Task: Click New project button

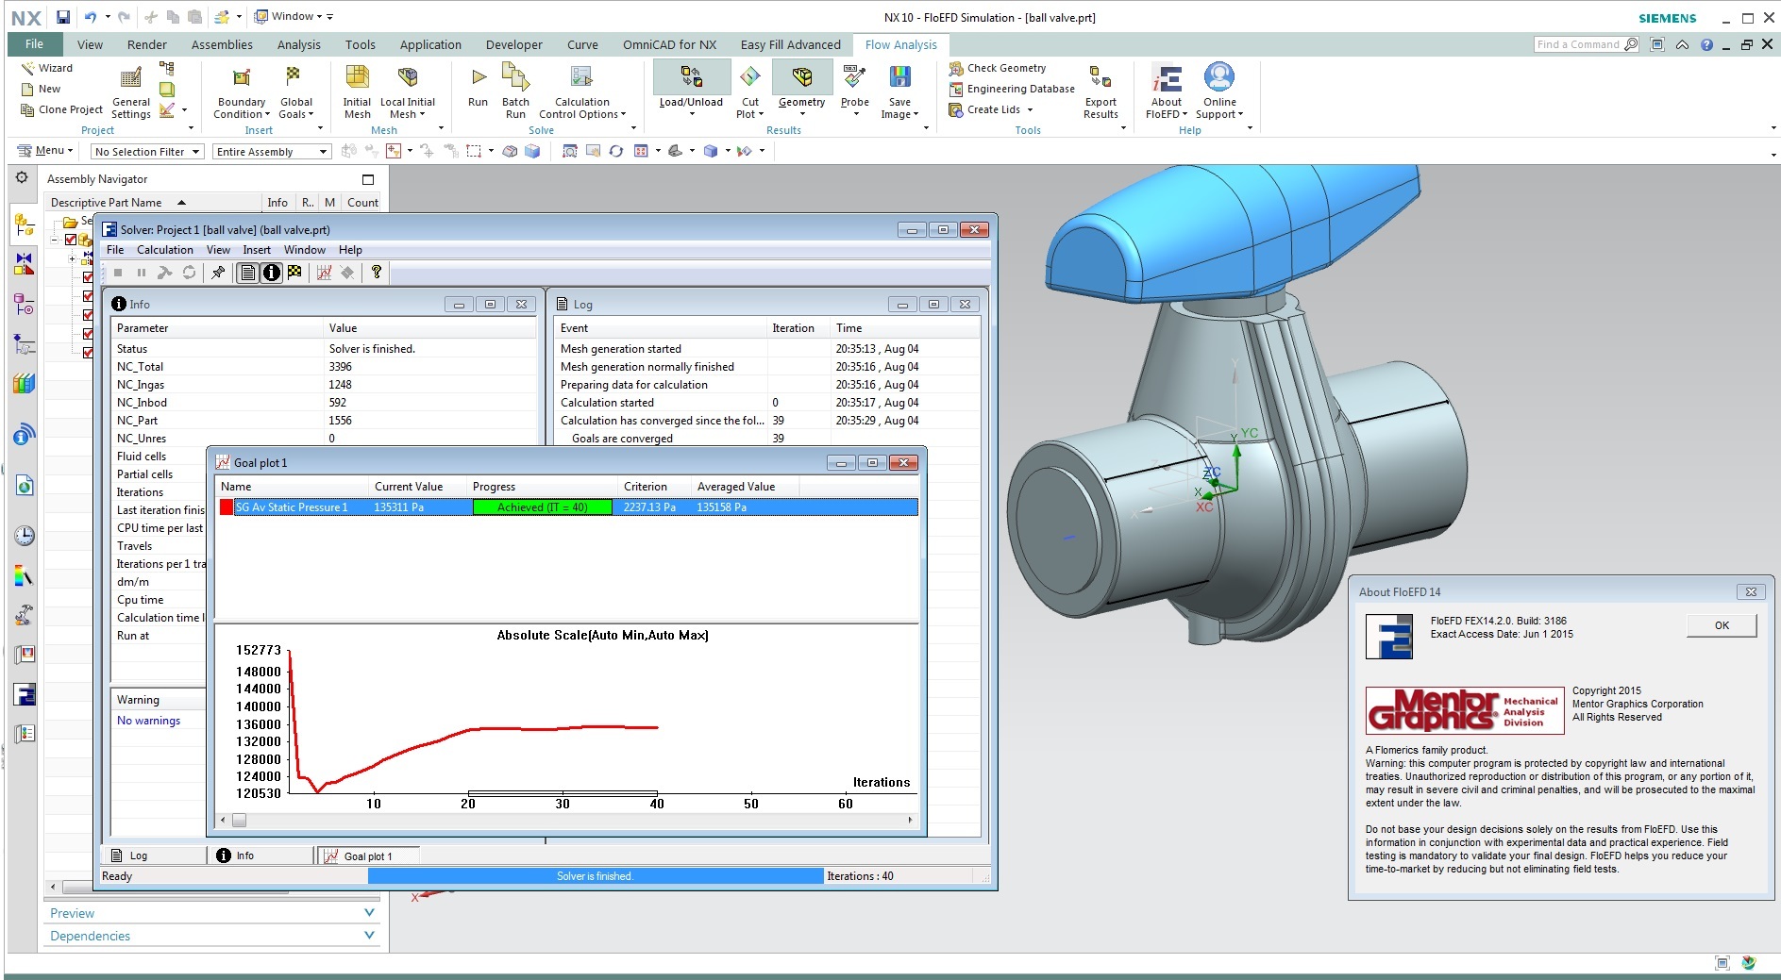Action: [41, 89]
